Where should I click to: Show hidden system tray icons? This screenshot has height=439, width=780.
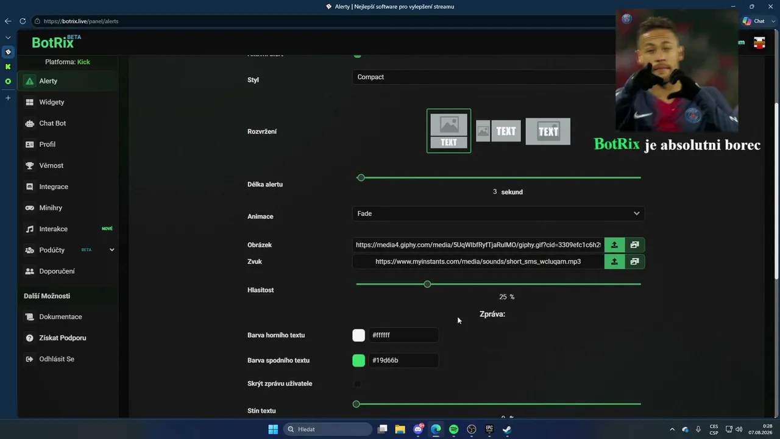(672, 429)
